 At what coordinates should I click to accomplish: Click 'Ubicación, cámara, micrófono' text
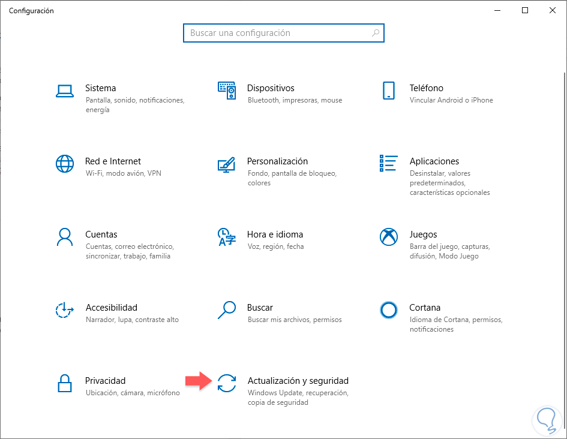click(x=133, y=393)
